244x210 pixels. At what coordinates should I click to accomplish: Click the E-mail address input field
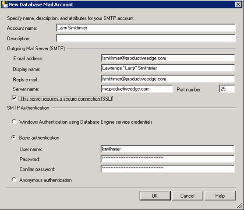pyautogui.click(x=168, y=58)
